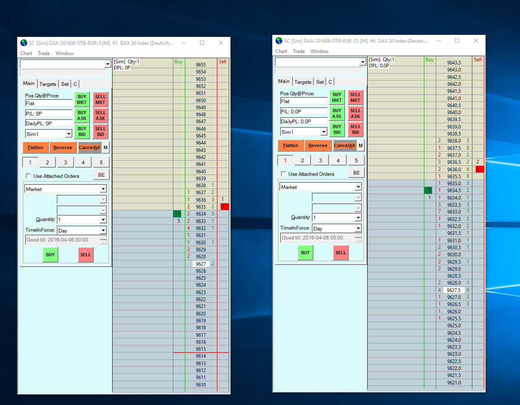Click BUY ASK in the #5 window

(82, 115)
